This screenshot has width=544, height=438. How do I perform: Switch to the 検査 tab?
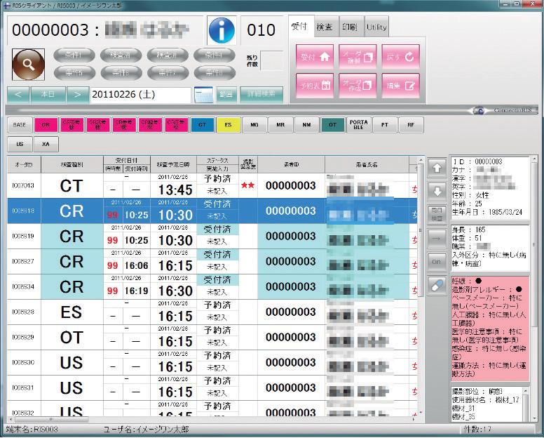325,27
